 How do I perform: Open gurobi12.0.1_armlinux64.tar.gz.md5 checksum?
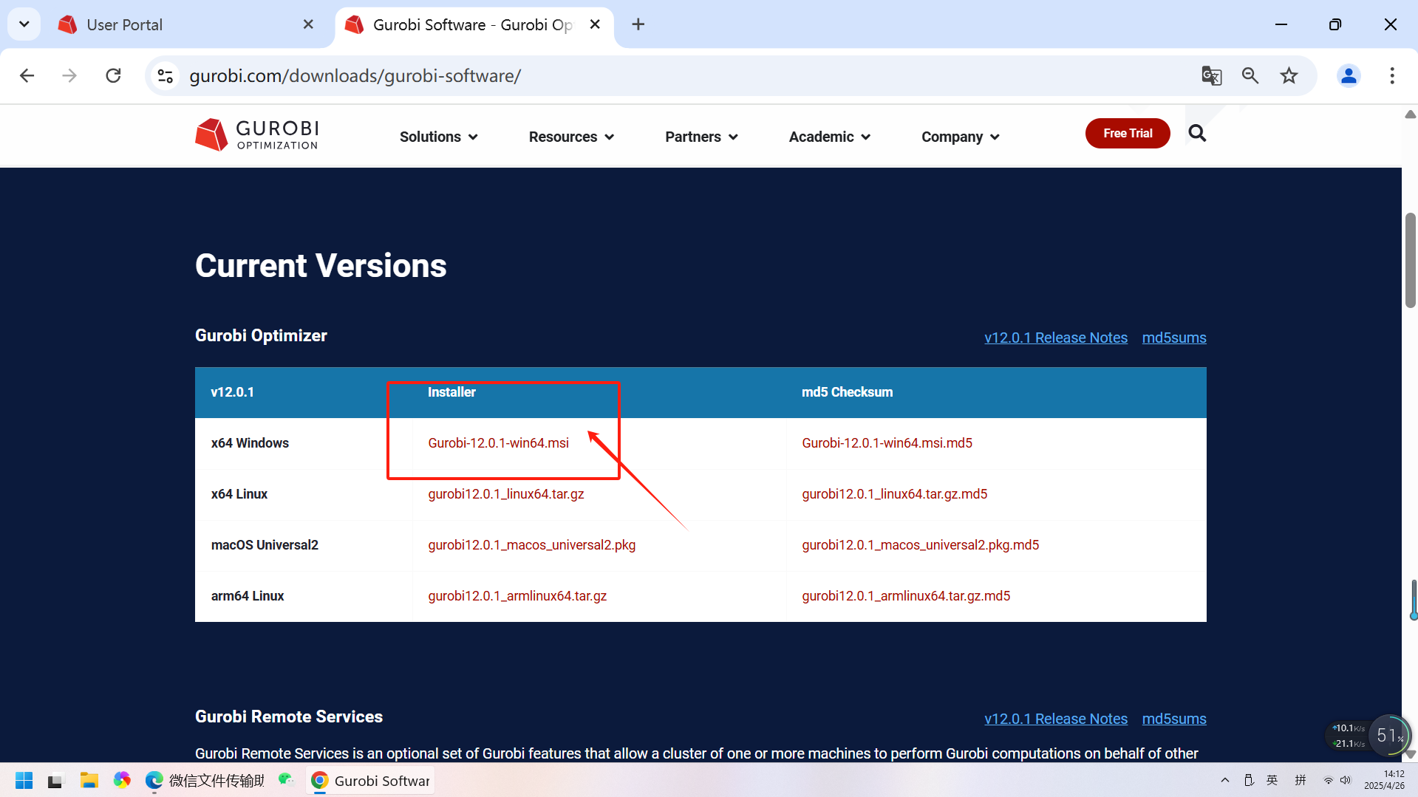pos(906,596)
